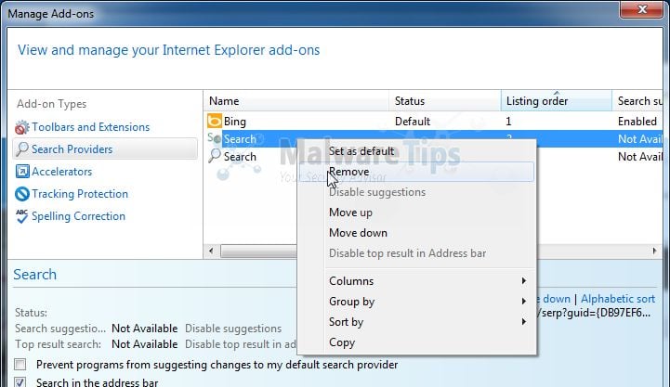This screenshot has height=387, width=670.
Task: Check Prevent programs from suggesting changes box
Action: tap(20, 365)
